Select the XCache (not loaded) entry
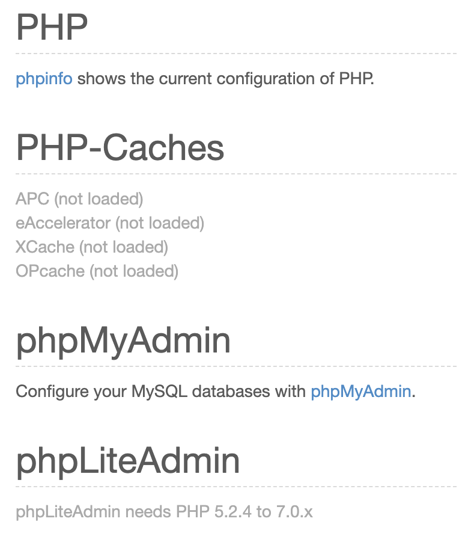This screenshot has width=471, height=551. click(91, 247)
